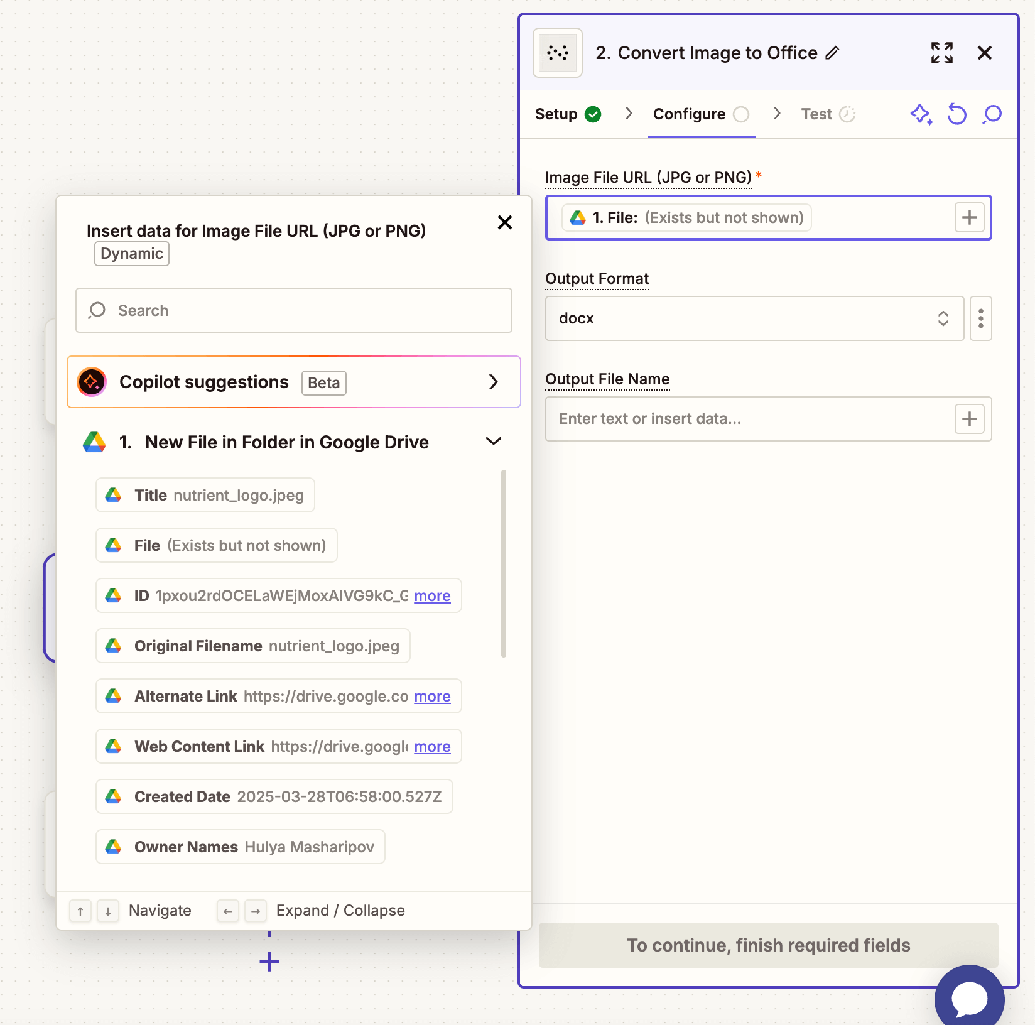Collapse New File in Folder in Google Drive
1035x1025 pixels.
(x=494, y=442)
